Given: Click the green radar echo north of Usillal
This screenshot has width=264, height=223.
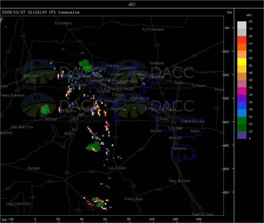Looking at the screenshot, I should point(86,66).
